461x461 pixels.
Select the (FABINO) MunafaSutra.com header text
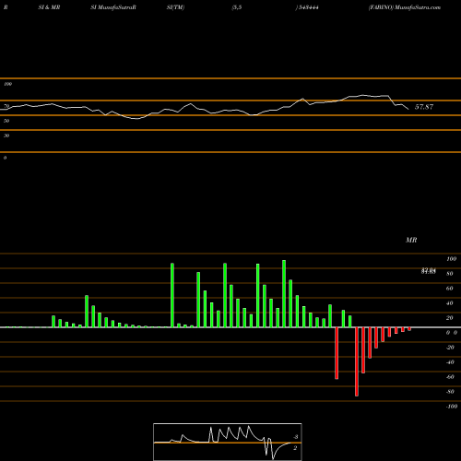[405, 7]
